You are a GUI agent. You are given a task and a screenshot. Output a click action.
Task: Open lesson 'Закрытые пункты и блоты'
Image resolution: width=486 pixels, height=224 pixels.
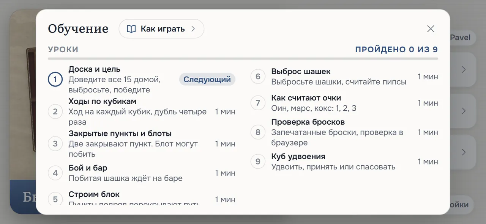142,144
